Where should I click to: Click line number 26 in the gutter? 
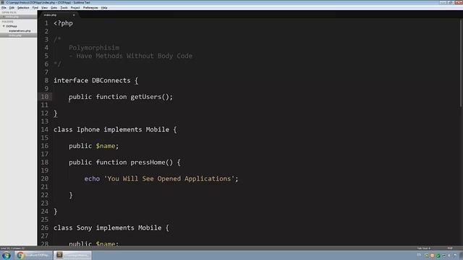tap(45, 228)
